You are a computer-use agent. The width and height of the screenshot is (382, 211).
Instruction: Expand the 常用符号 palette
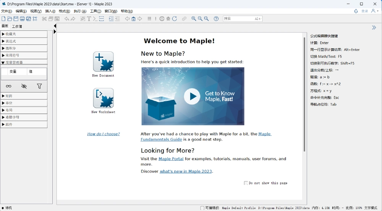click(x=24, y=55)
